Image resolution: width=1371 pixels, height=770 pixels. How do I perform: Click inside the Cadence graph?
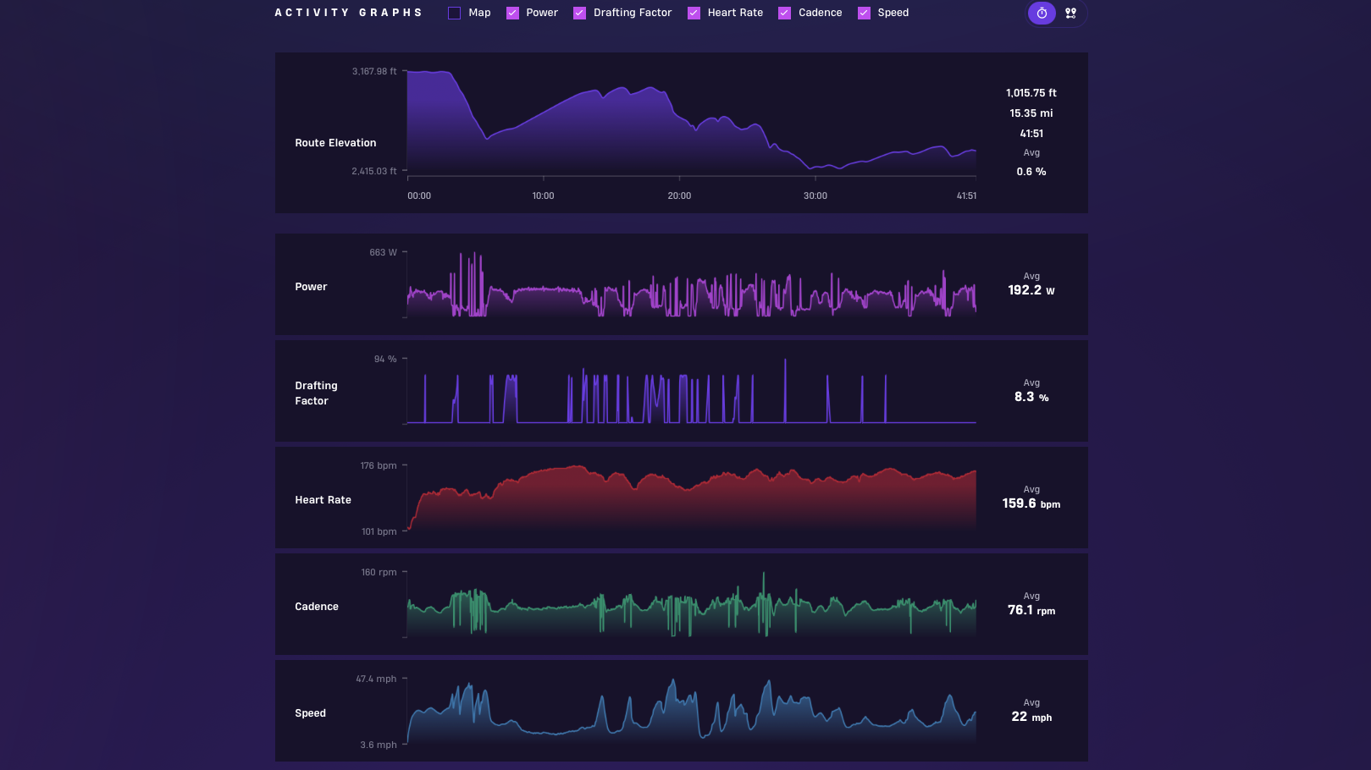[x=692, y=604]
